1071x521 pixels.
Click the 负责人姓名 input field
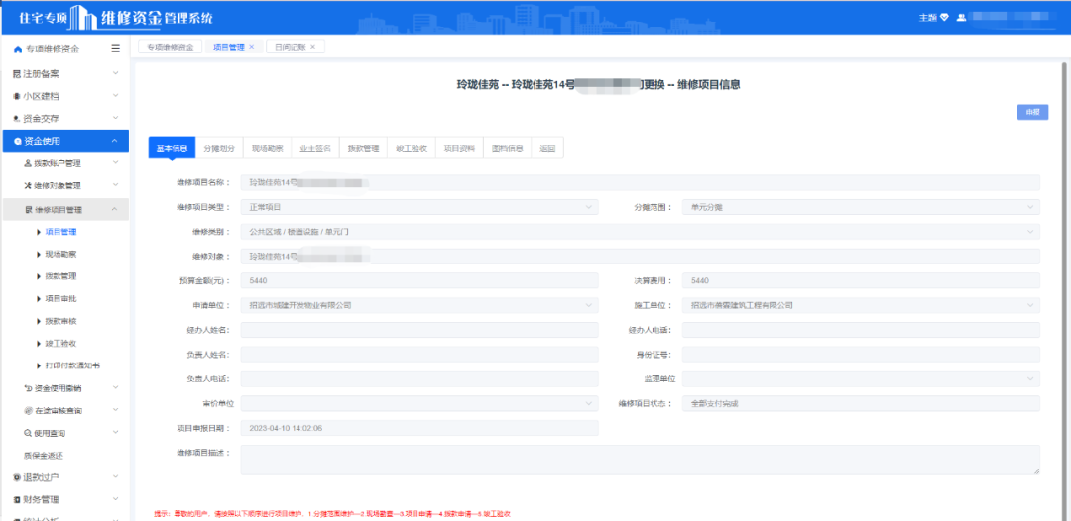(x=419, y=355)
